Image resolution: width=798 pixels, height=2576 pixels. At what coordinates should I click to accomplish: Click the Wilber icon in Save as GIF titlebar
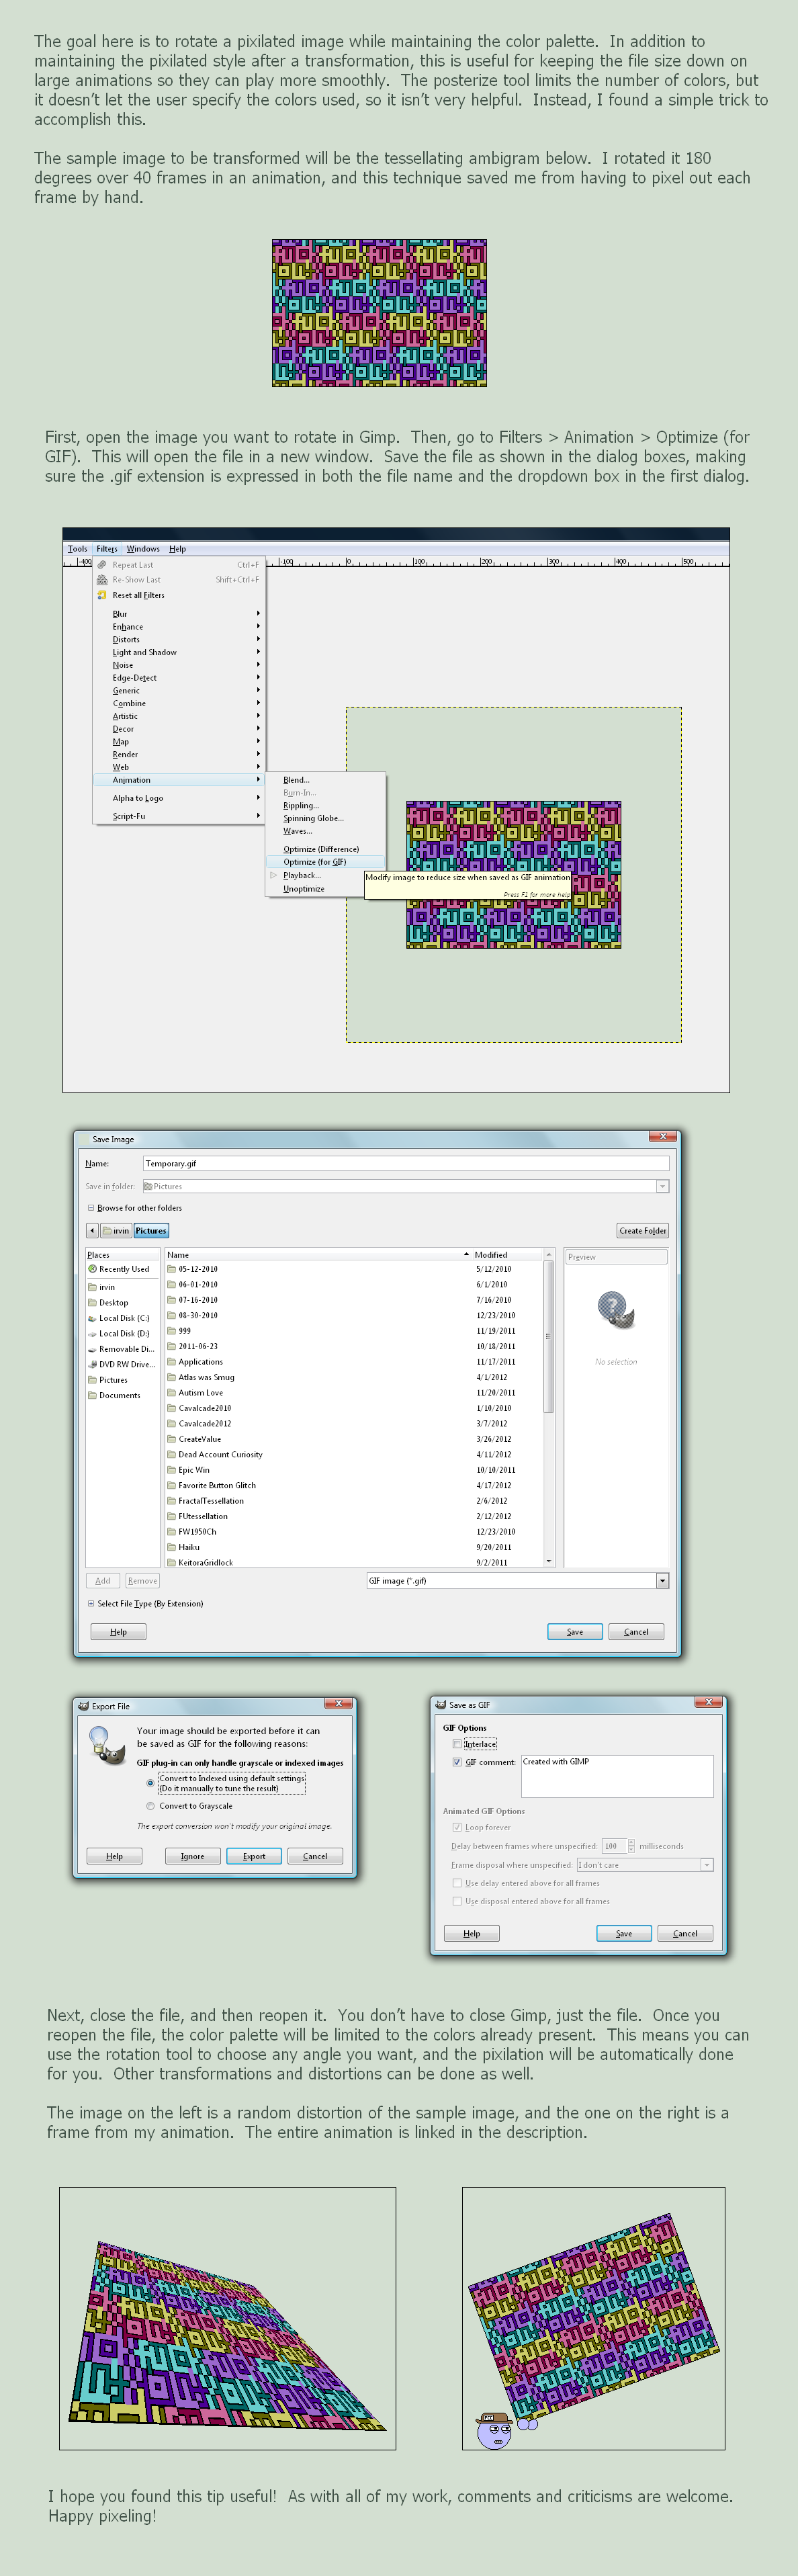(x=441, y=1704)
